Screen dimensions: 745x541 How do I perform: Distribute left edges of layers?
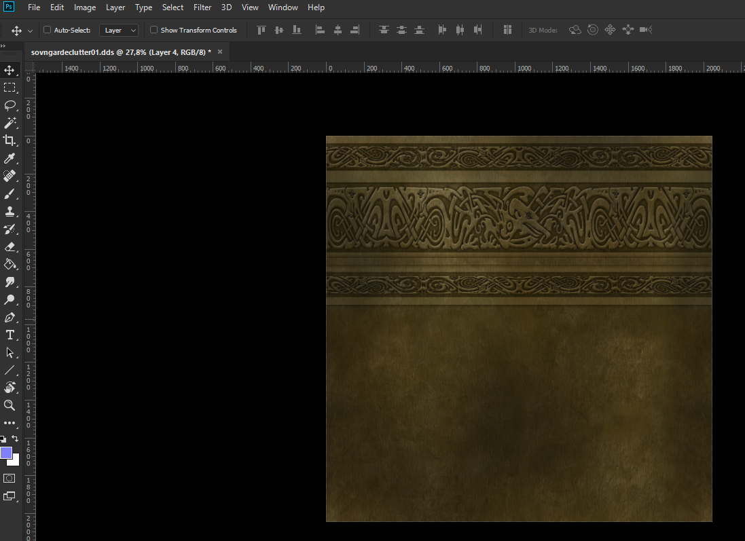(442, 30)
